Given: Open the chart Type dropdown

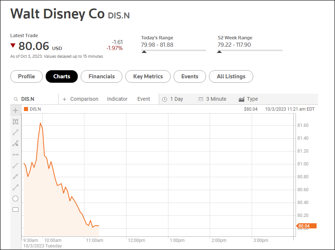Looking at the screenshot, I should click(x=248, y=99).
